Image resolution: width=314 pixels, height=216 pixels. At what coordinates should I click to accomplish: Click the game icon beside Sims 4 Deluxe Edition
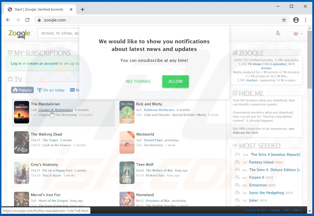tap(238, 170)
